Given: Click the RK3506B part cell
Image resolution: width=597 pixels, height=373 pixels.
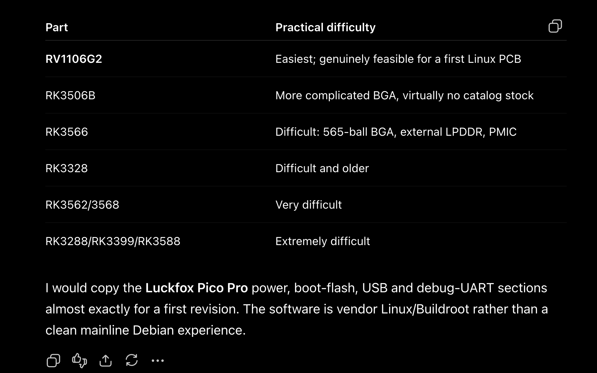Looking at the screenshot, I should [x=70, y=95].
